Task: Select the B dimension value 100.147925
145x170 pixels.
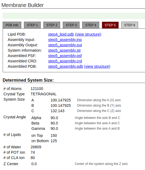Action: pos(61,105)
